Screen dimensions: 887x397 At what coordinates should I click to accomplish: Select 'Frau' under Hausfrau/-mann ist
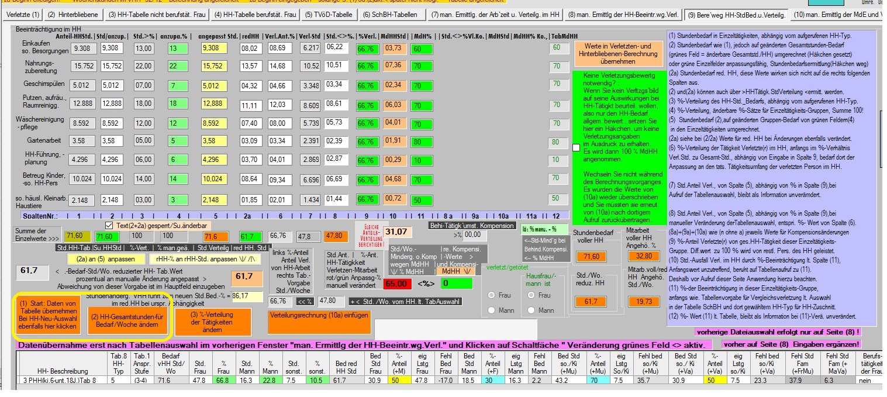531,295
